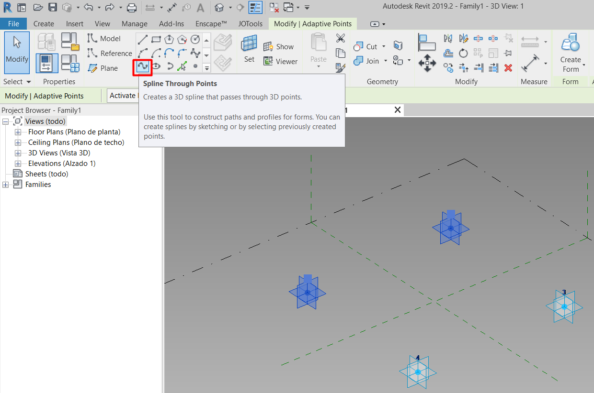Click the Offset tool icon
The height and width of the screenshot is (393, 594).
coord(448,53)
